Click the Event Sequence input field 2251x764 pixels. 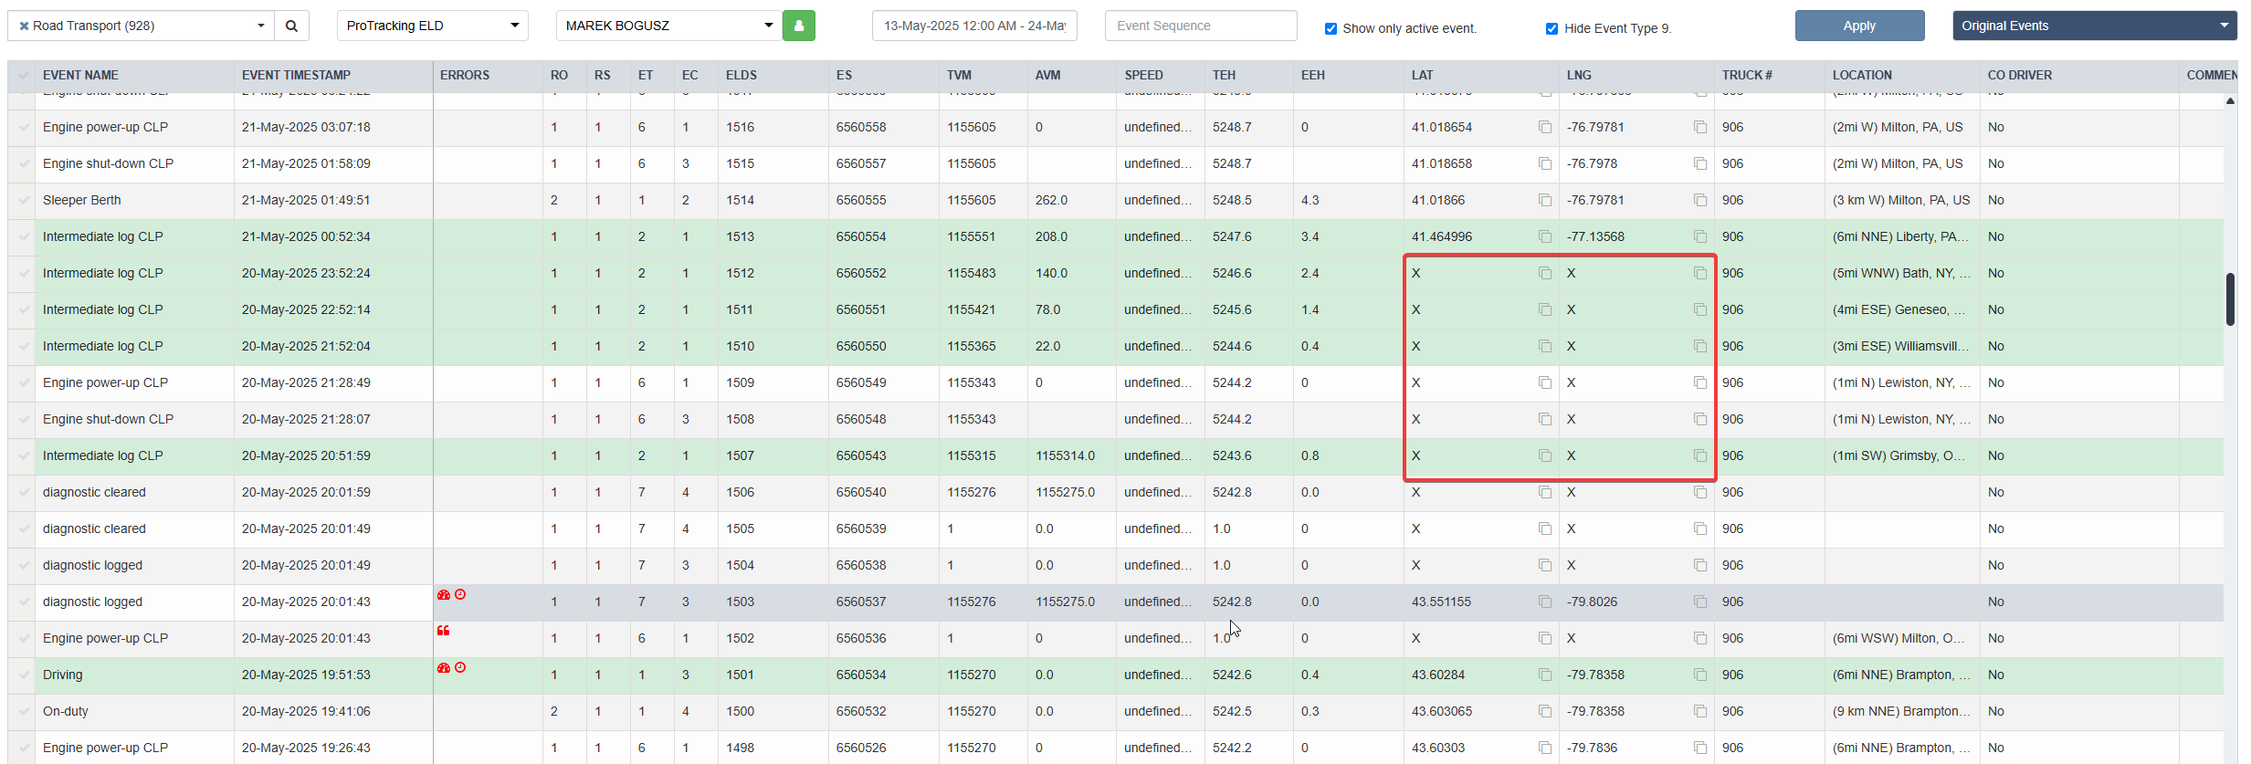coord(1201,26)
